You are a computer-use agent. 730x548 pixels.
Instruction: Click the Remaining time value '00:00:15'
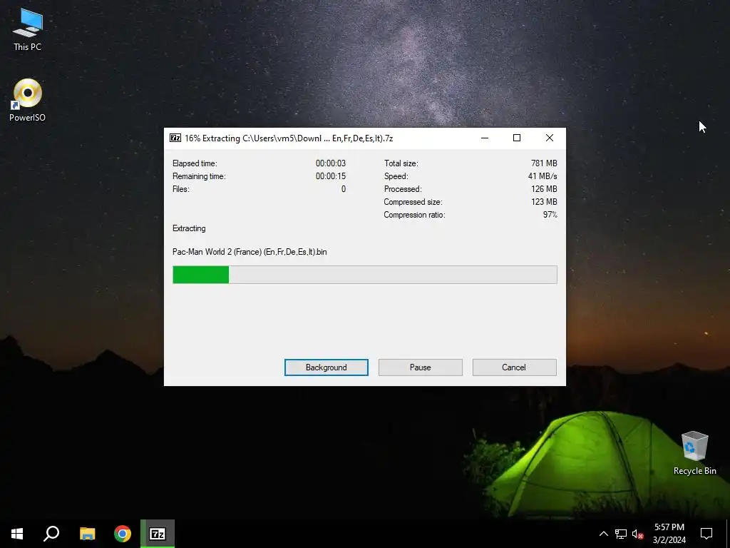point(331,176)
